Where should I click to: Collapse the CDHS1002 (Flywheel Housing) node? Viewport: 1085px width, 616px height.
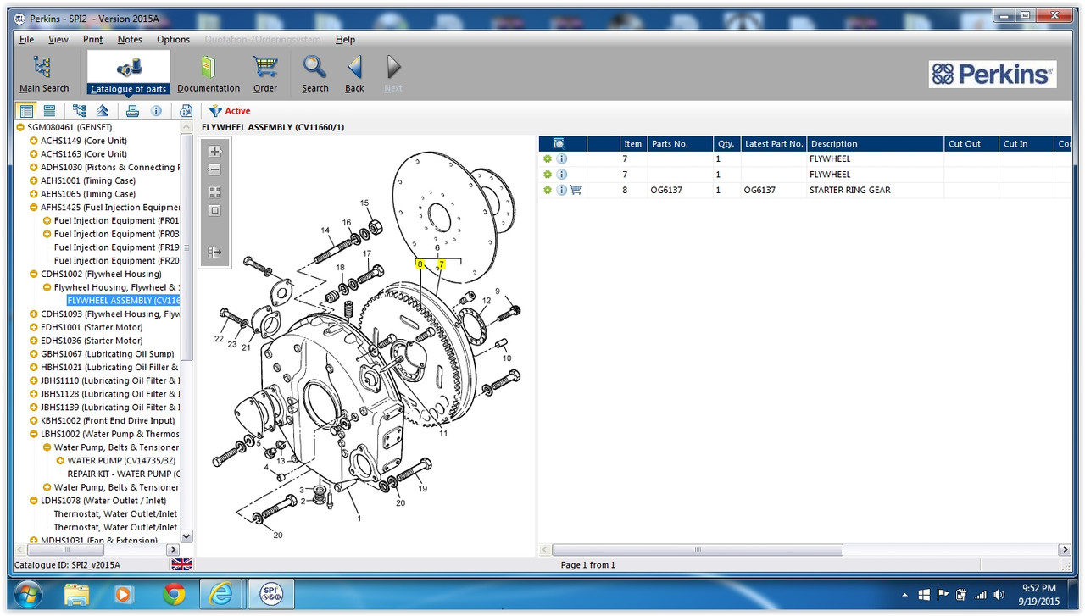point(34,275)
